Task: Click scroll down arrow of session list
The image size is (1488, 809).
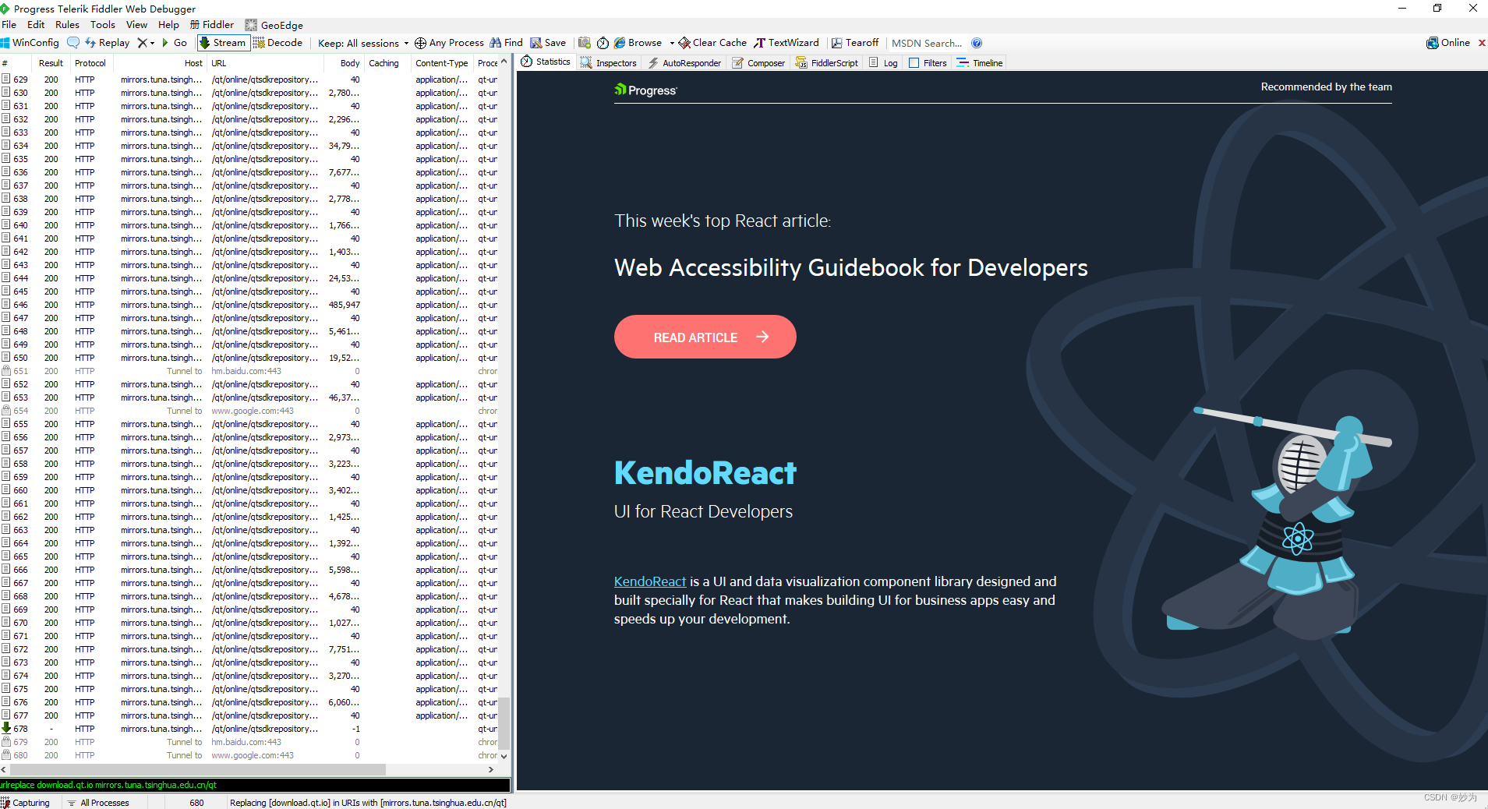Action: click(504, 756)
